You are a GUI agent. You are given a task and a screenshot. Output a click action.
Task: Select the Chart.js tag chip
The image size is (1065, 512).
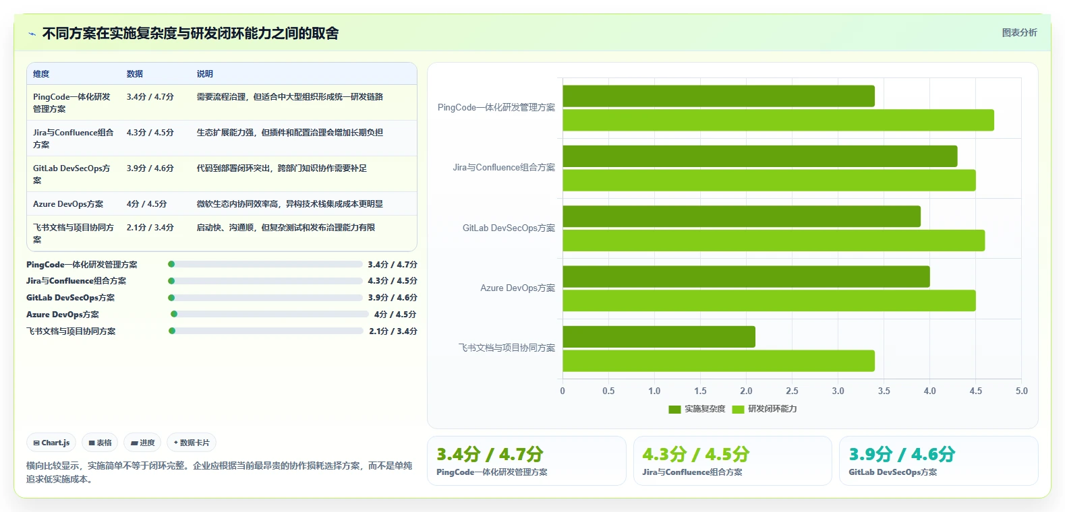tap(51, 443)
